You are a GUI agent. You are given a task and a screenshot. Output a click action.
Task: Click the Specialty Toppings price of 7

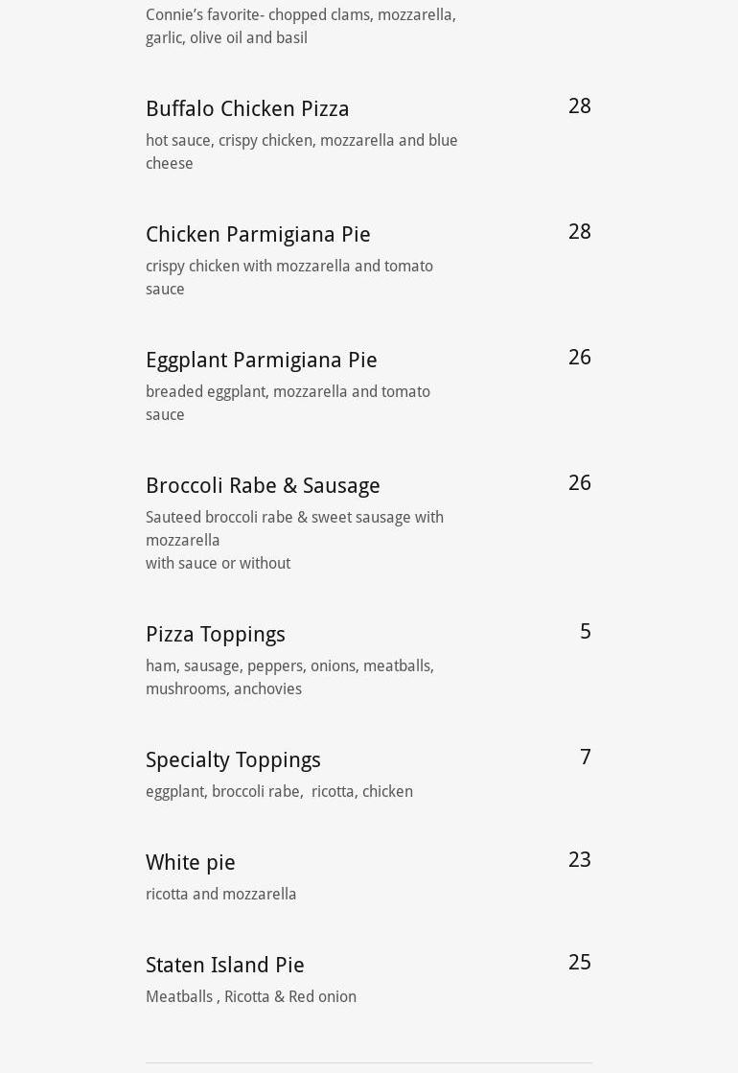click(585, 758)
